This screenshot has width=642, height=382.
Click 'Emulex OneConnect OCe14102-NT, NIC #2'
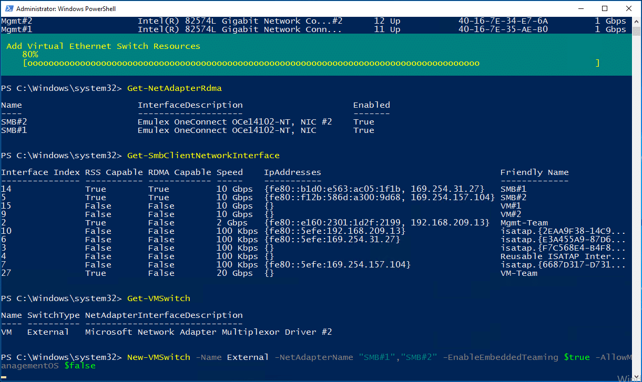pos(235,122)
